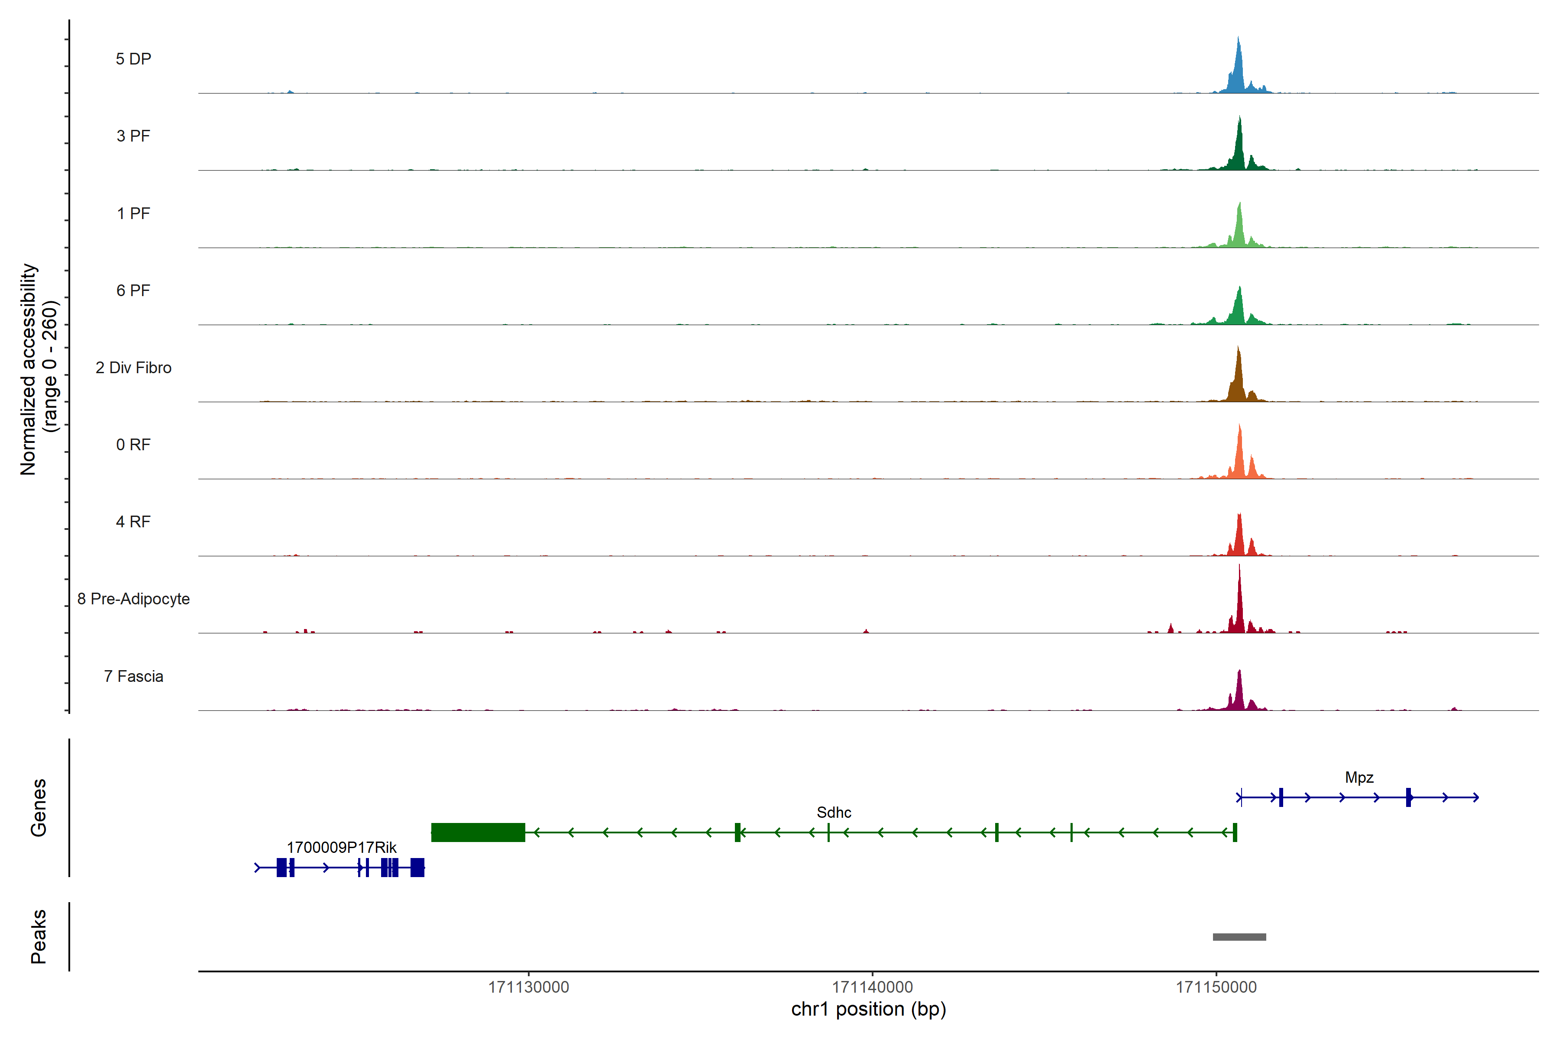
Task: Click the Mpz gene label
Action: coord(1359,777)
